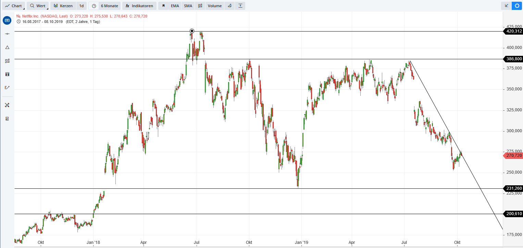This screenshot has height=248, width=523.
Task: Select the text annotation tool
Action: [x=7, y=74]
